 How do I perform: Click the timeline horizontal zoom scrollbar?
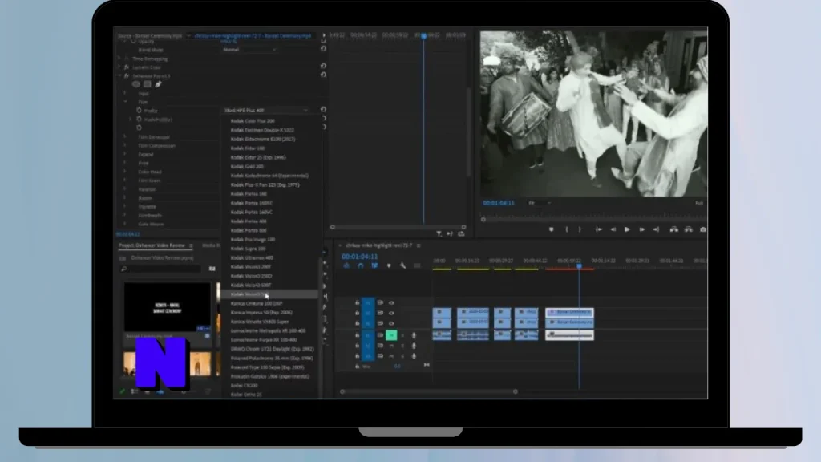pos(429,391)
